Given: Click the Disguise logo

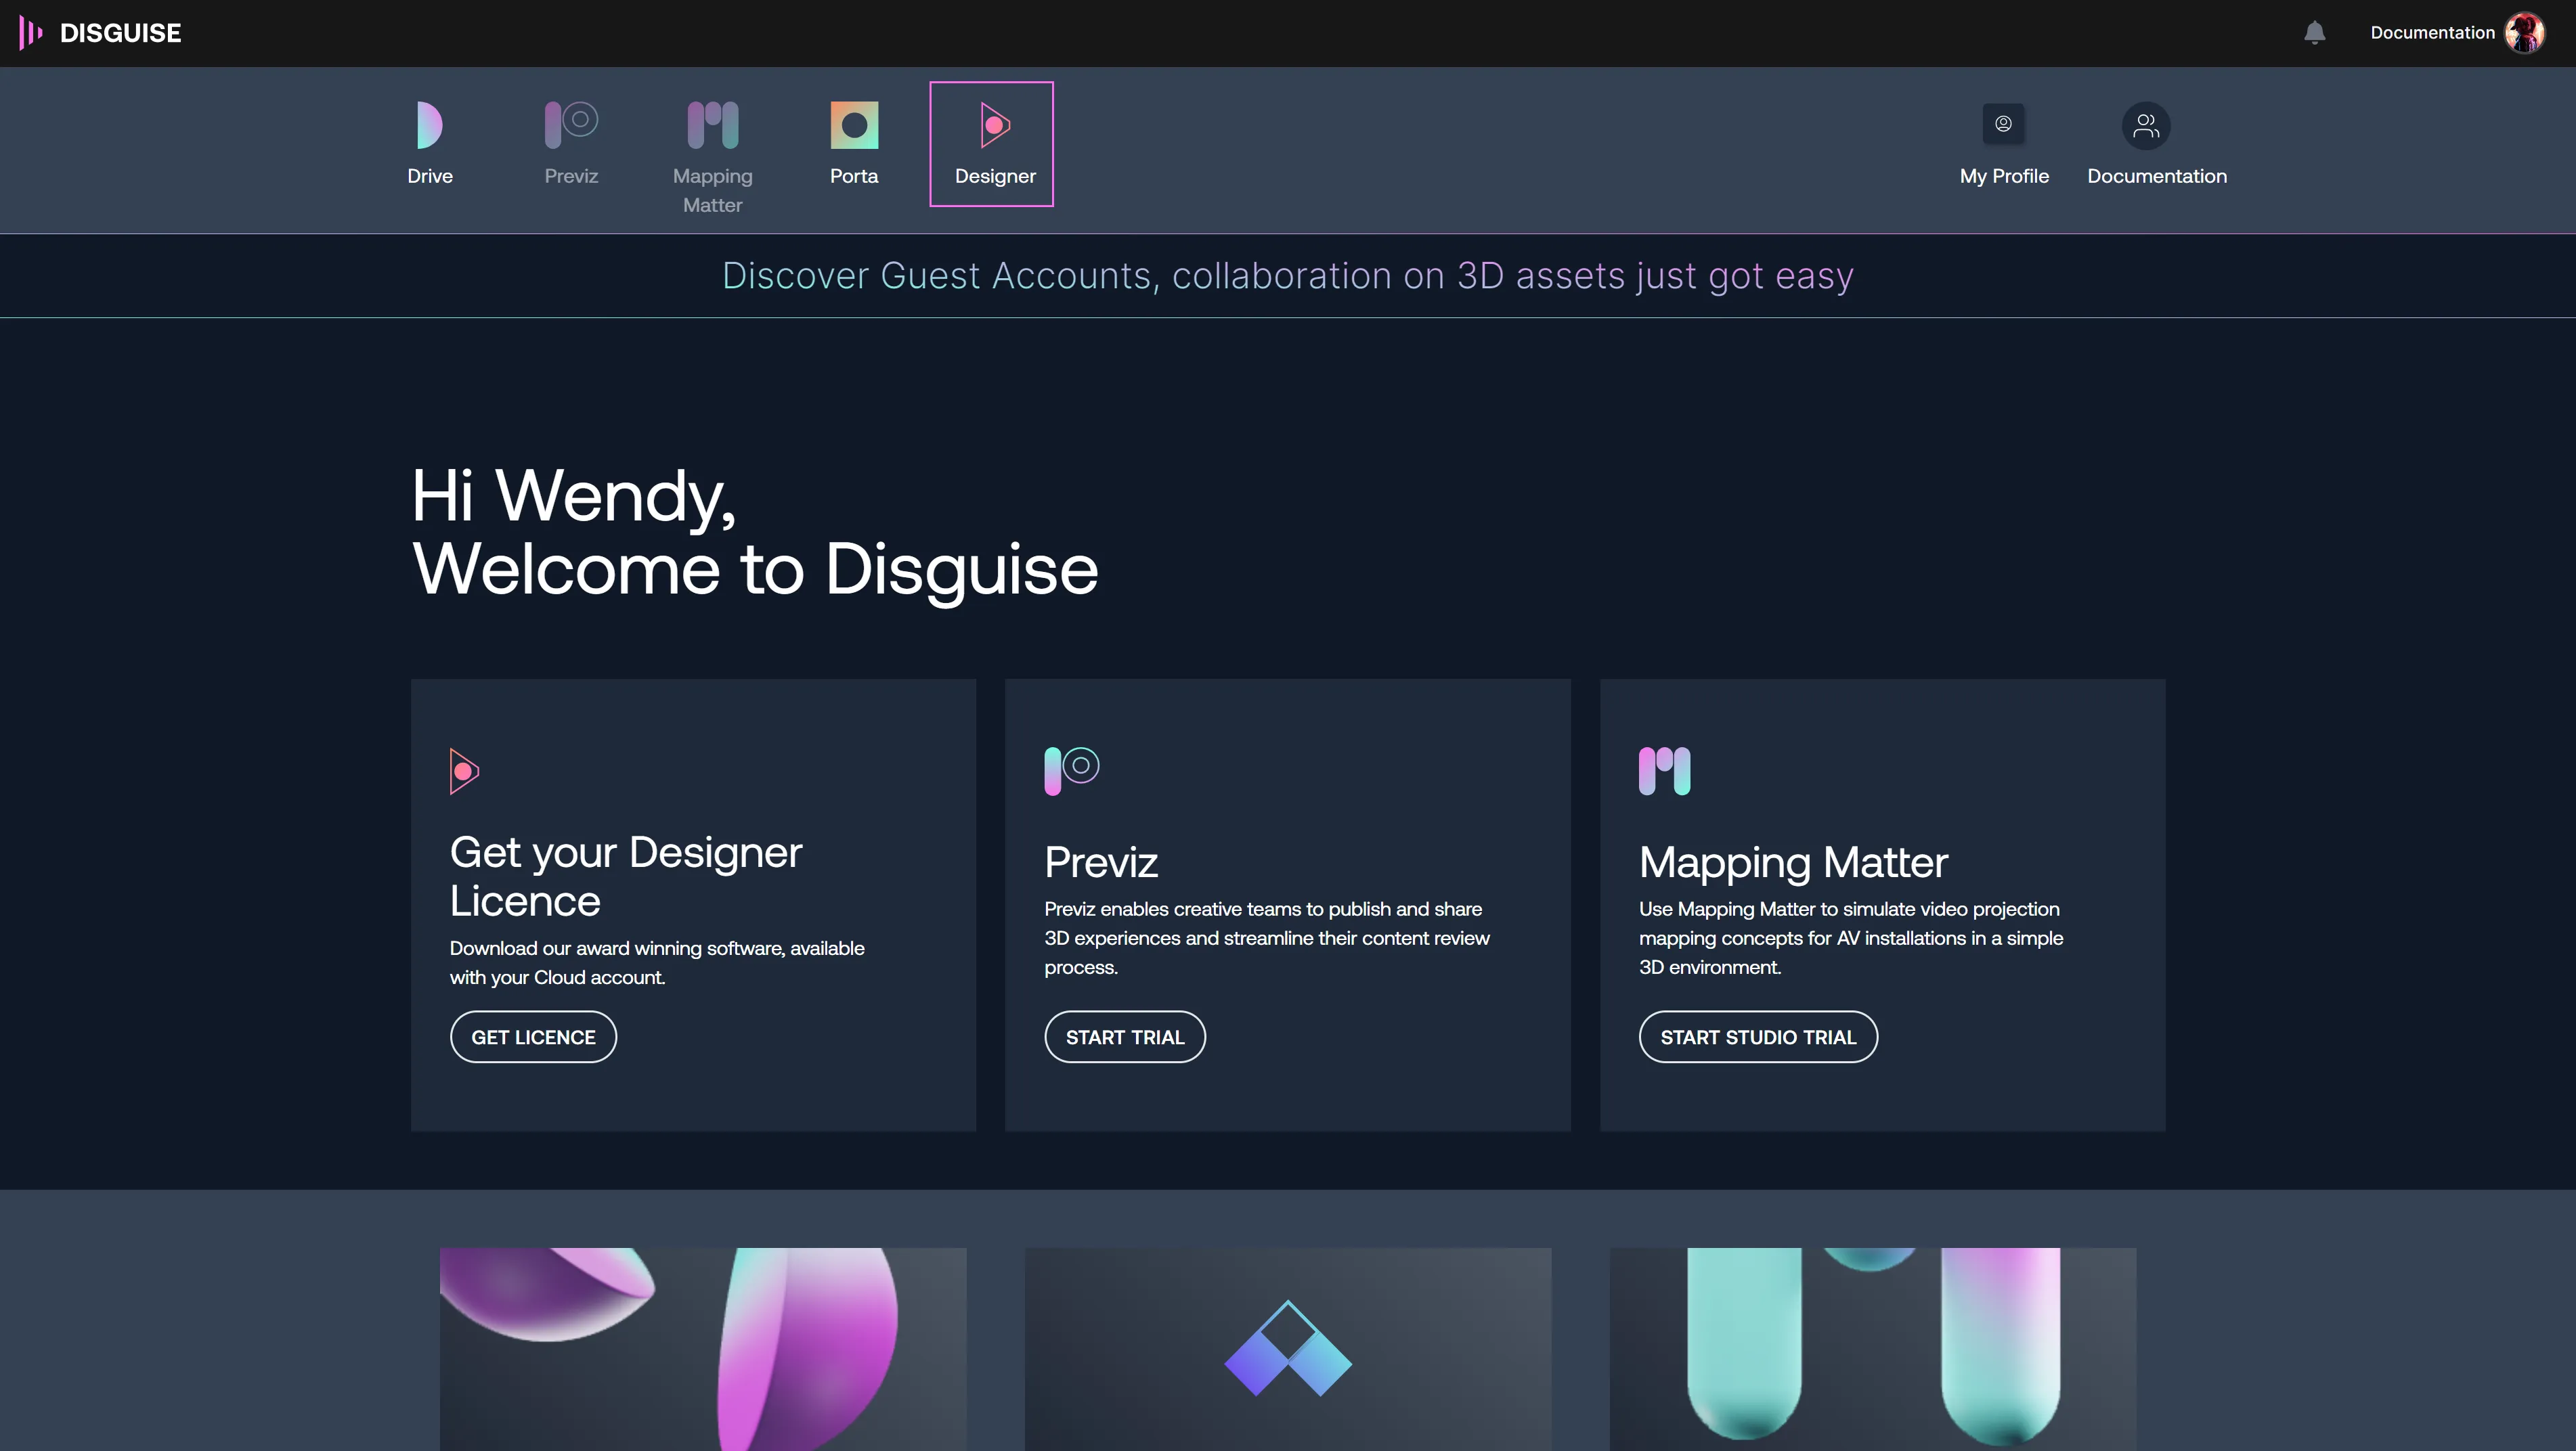Looking at the screenshot, I should 99,32.
